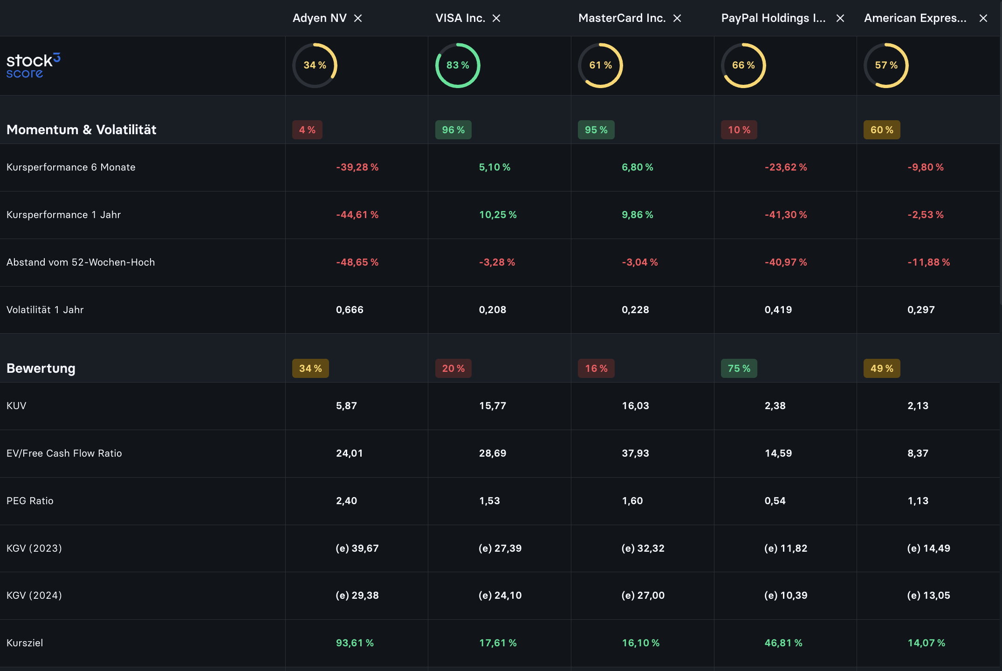Click MasterCard 1-year value 9,86 %

(x=638, y=215)
